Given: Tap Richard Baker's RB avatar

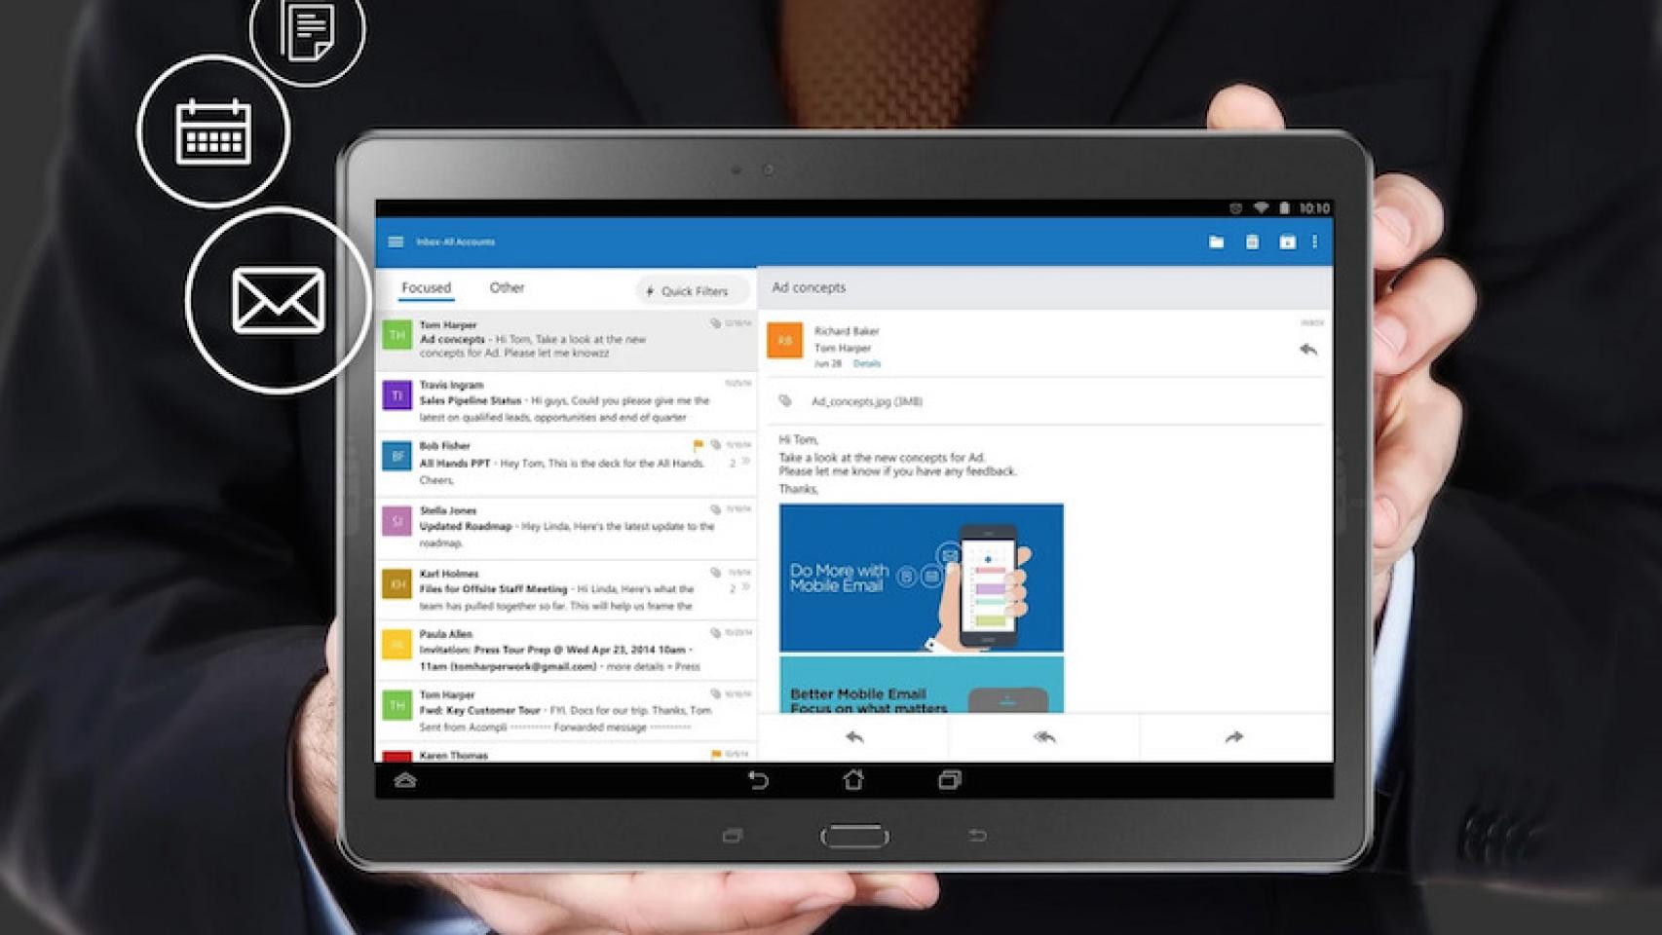Looking at the screenshot, I should pyautogui.click(x=787, y=342).
